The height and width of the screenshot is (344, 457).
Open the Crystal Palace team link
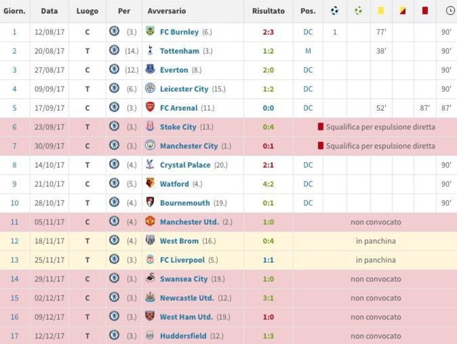pos(185,165)
